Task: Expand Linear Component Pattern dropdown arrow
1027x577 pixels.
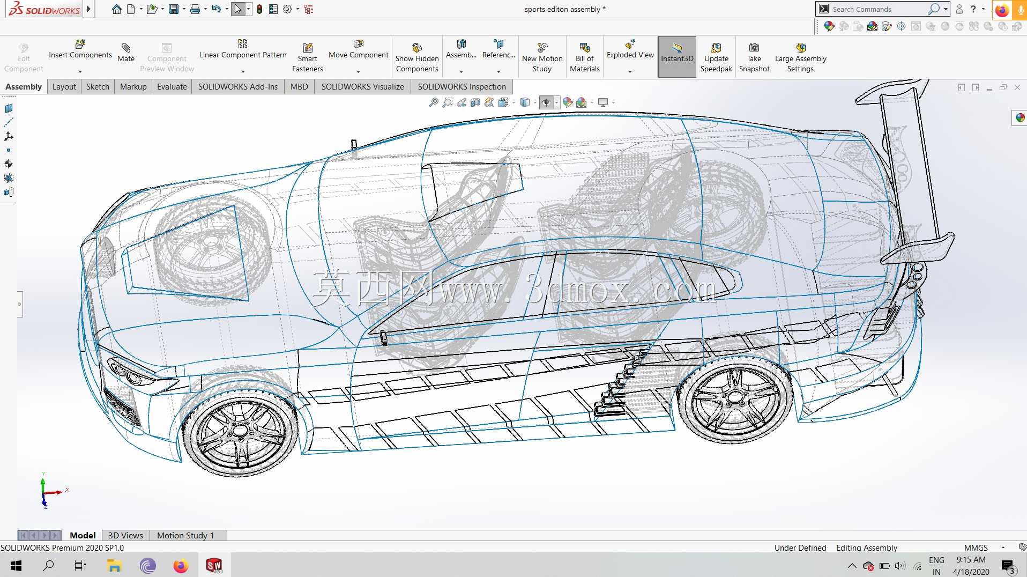Action: (x=243, y=72)
